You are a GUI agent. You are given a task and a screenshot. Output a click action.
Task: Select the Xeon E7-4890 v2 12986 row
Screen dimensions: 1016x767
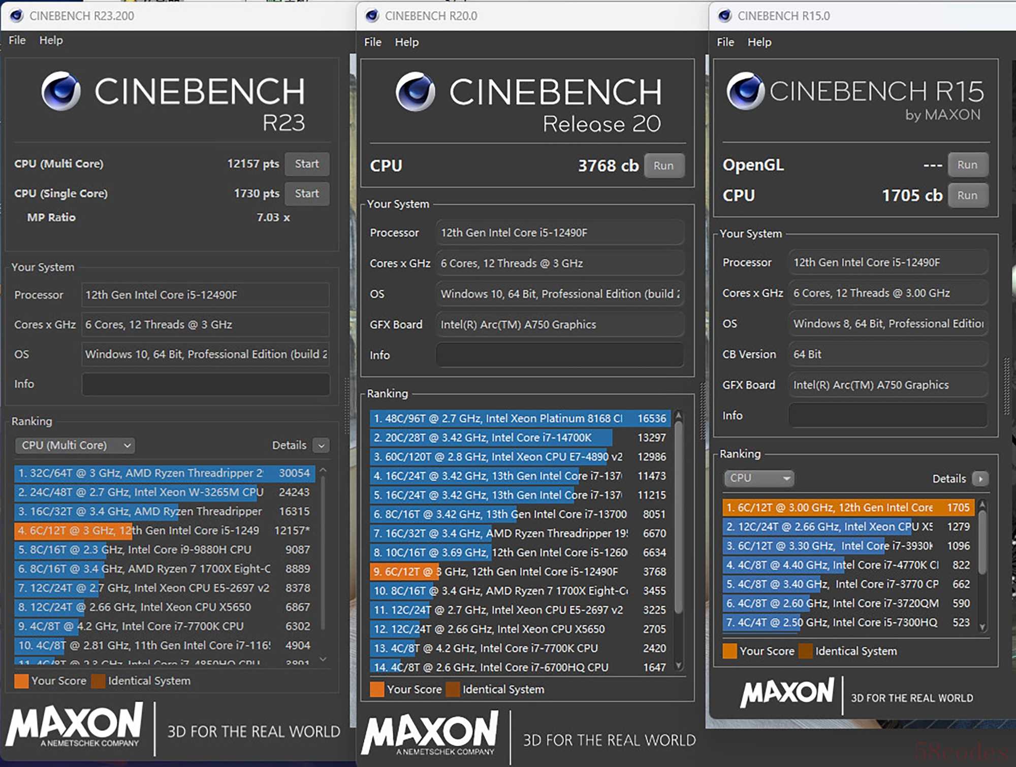click(x=520, y=457)
